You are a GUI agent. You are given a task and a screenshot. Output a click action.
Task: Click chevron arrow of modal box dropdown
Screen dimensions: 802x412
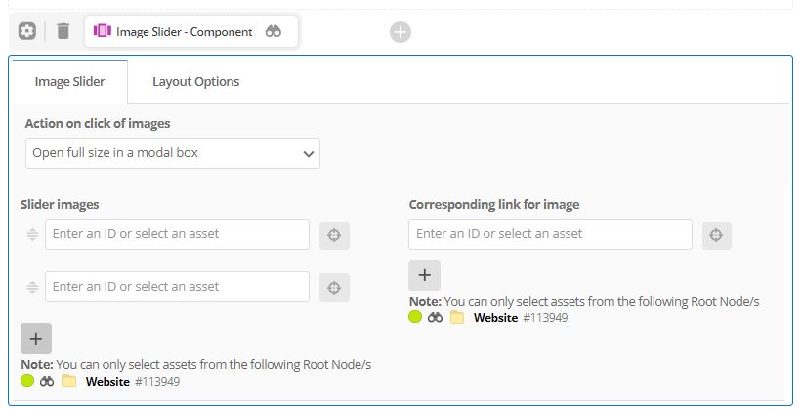(x=308, y=154)
